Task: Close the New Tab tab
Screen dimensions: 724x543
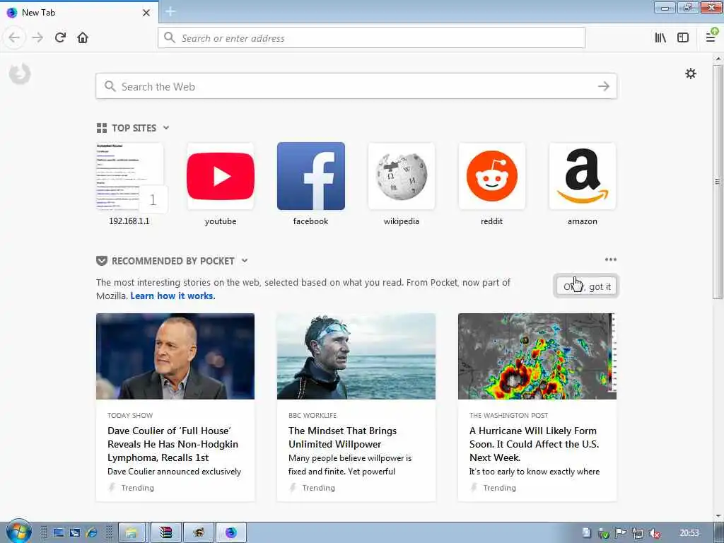Action: pos(146,13)
